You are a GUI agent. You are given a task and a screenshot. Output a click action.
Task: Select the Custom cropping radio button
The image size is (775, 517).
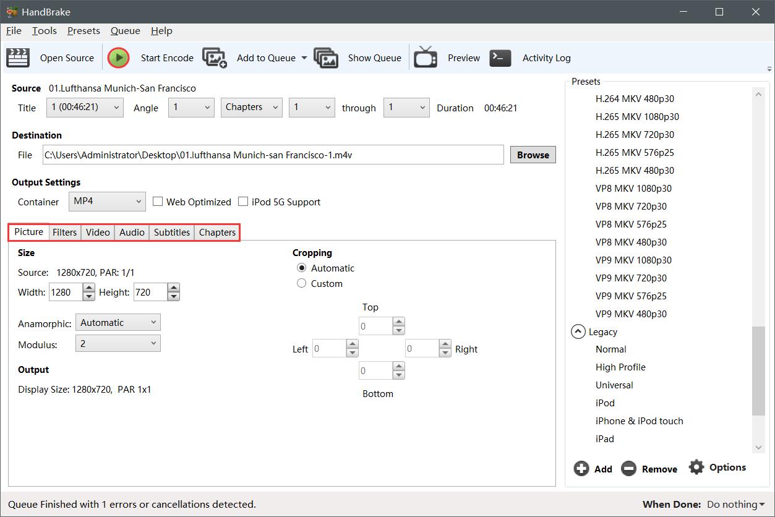(x=302, y=283)
